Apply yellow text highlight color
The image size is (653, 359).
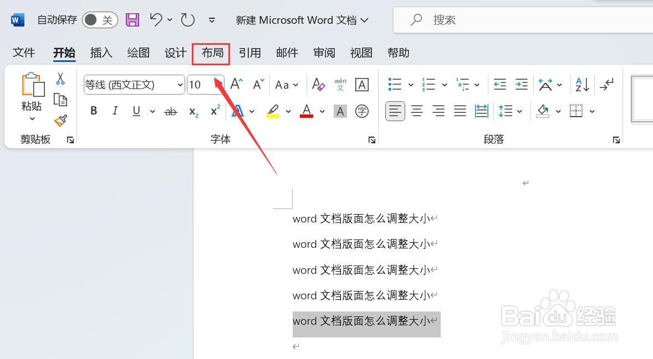tap(272, 111)
